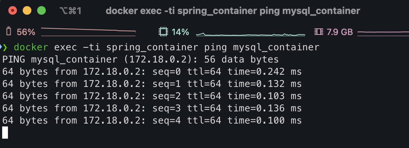
Task: Click the green docker command word
Action: [x=31, y=47]
